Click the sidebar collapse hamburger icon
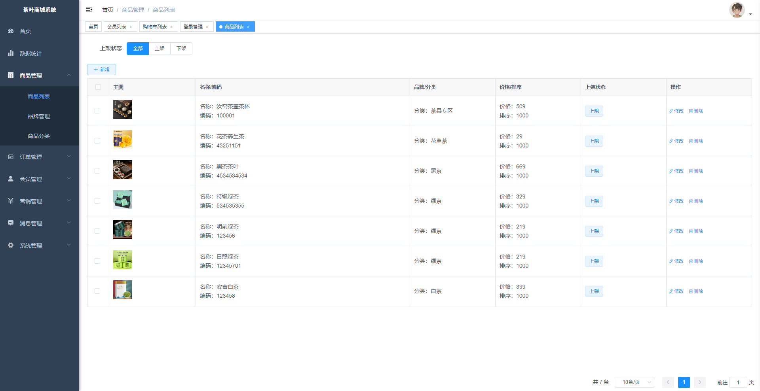 tap(89, 9)
